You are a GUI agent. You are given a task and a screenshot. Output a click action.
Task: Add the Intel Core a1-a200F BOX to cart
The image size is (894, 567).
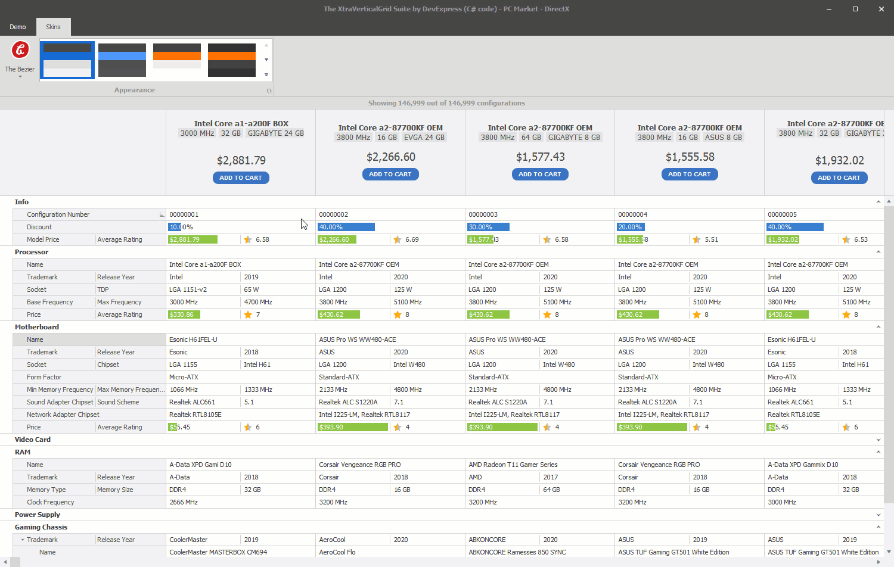click(x=241, y=177)
